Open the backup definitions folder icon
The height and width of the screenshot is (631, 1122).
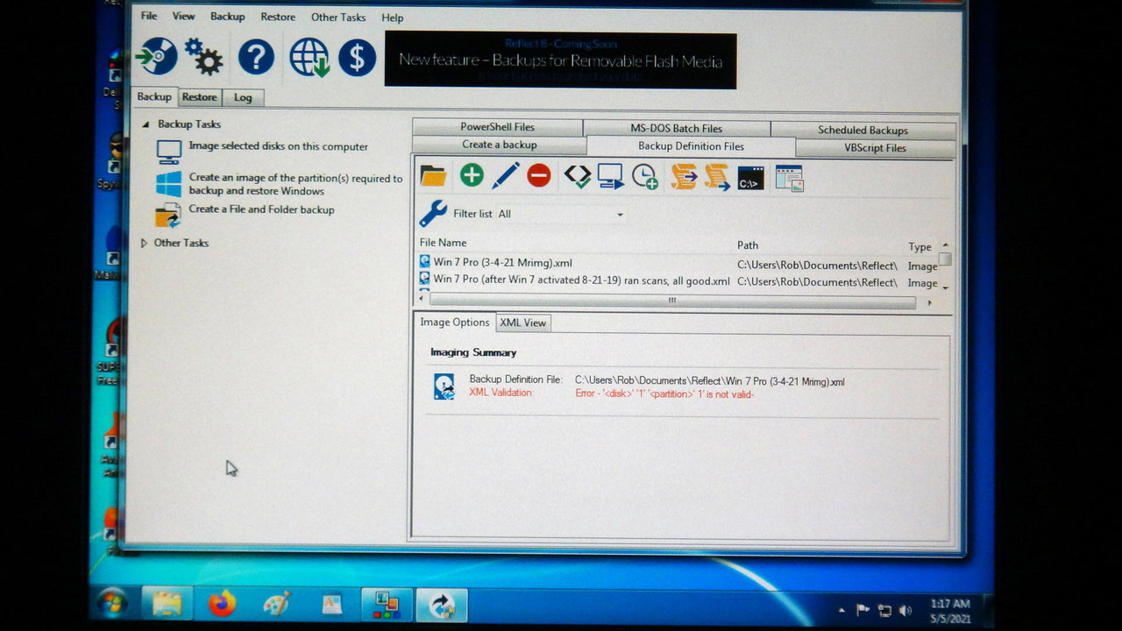pyautogui.click(x=433, y=176)
